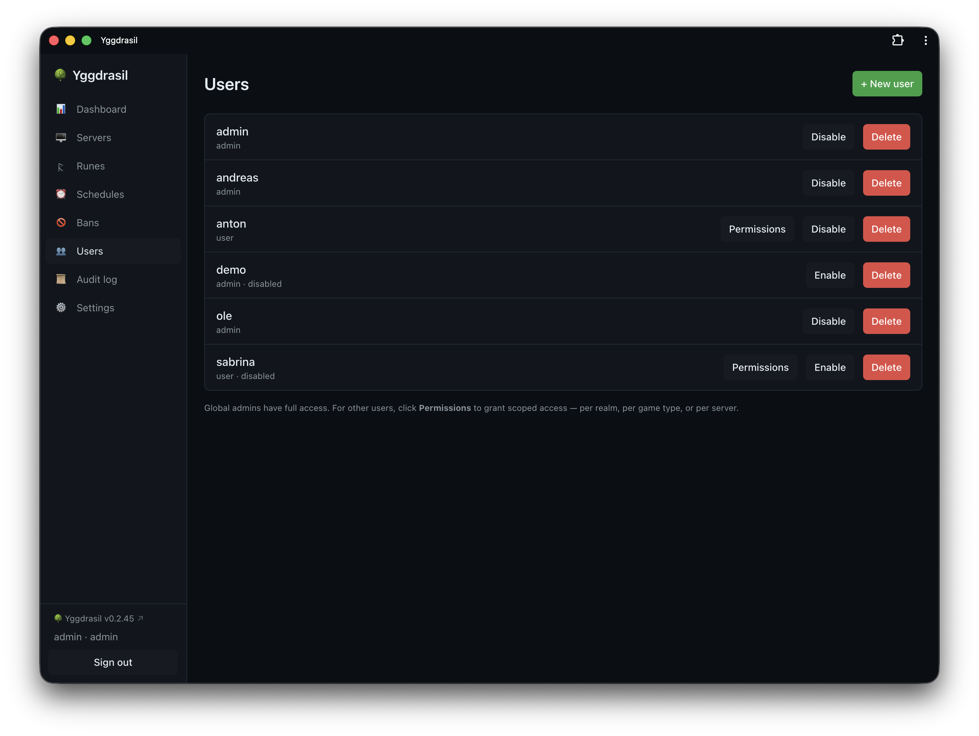This screenshot has height=736, width=979.
Task: Delete the ole user
Action: pos(886,321)
